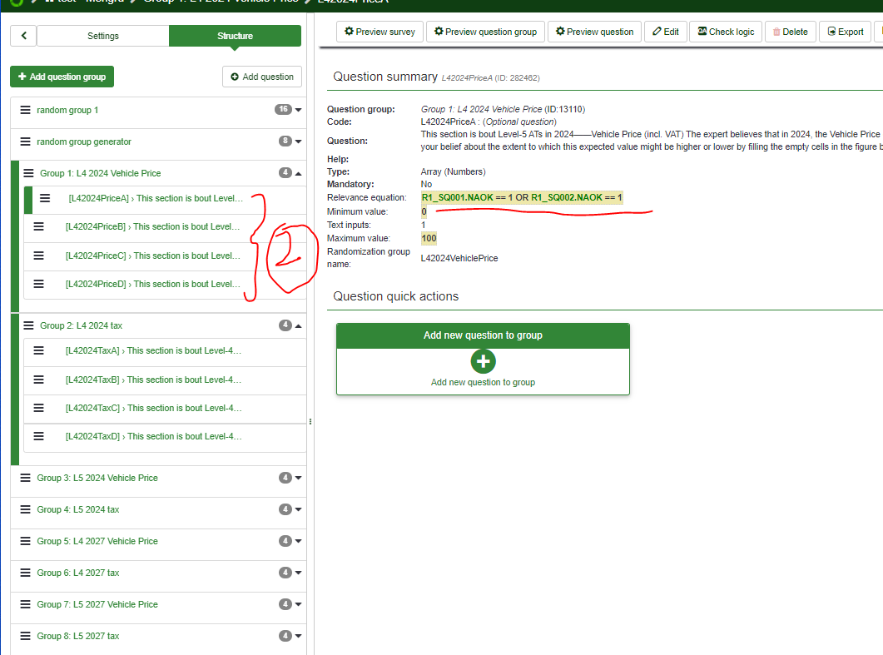The height and width of the screenshot is (655, 883).
Task: Select the Structure tab
Action: (235, 36)
